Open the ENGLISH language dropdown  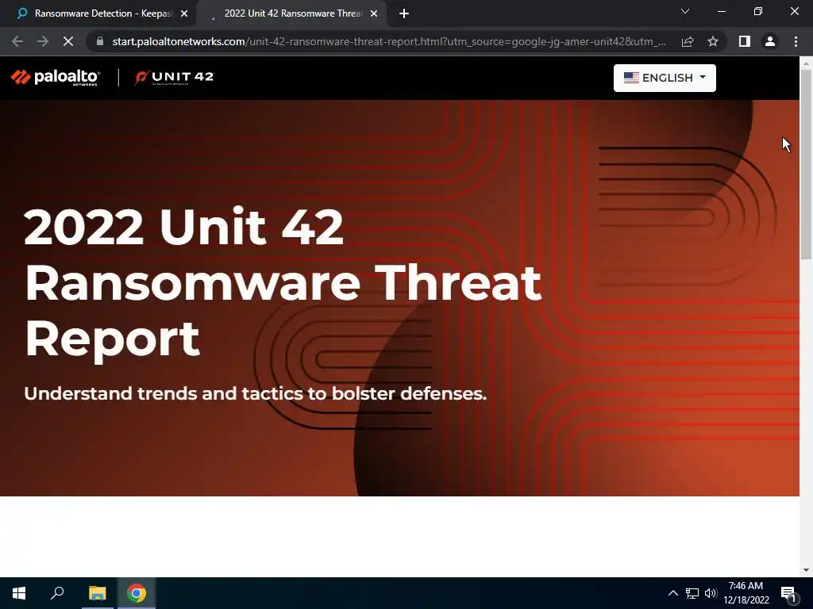tap(665, 78)
